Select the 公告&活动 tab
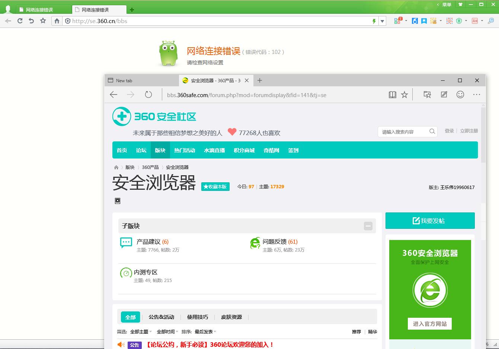Image resolution: width=499 pixels, height=349 pixels. point(161,317)
